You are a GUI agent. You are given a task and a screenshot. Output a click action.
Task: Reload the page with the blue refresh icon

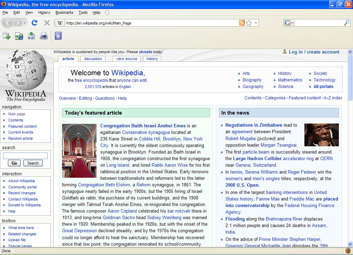click(x=34, y=23)
